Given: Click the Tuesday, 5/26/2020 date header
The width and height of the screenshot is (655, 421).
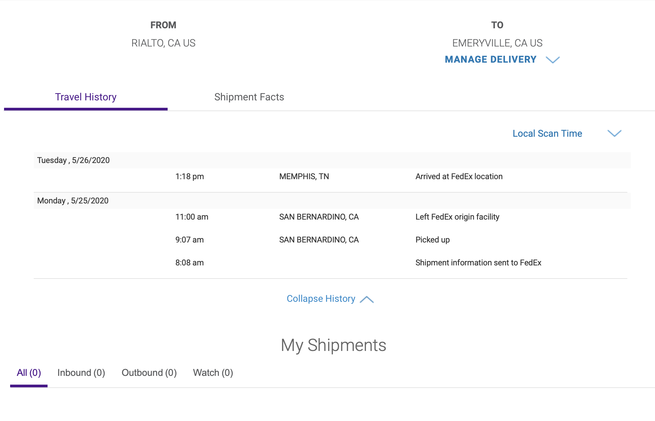Looking at the screenshot, I should pos(73,160).
